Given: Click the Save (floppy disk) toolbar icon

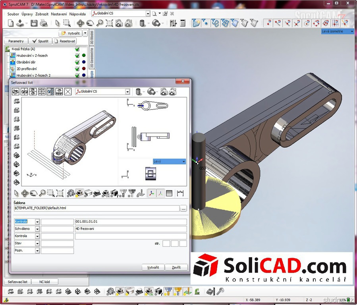Looking at the screenshot, I should 34,23.
